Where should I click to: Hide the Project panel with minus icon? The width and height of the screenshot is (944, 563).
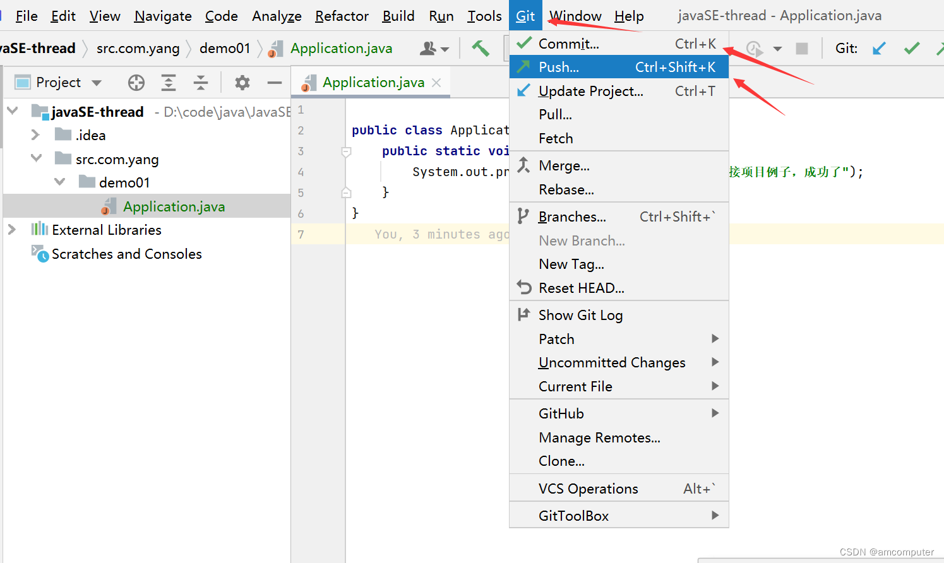tap(275, 82)
